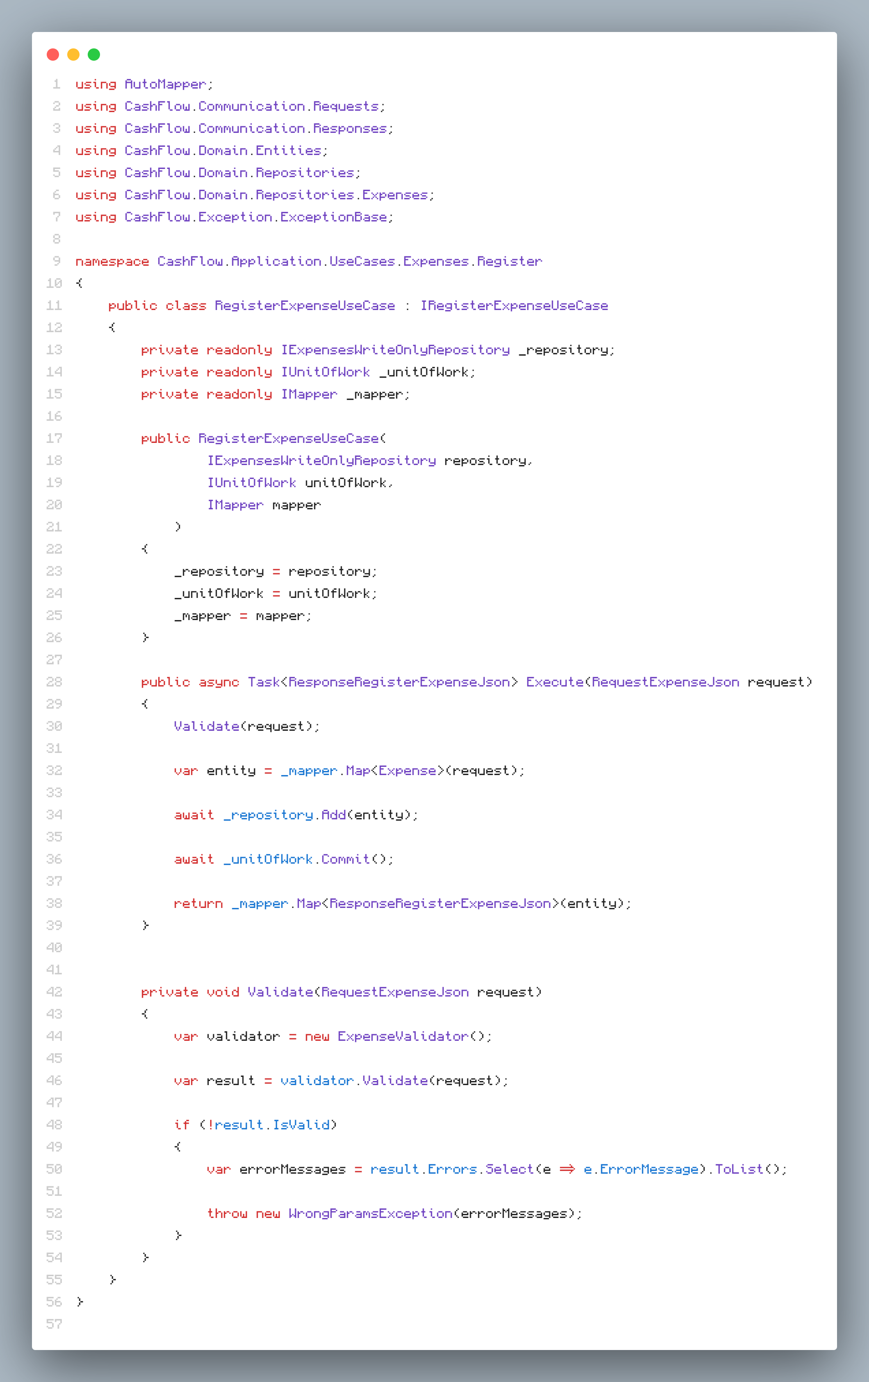Click the green zoom traffic light button

click(x=93, y=55)
